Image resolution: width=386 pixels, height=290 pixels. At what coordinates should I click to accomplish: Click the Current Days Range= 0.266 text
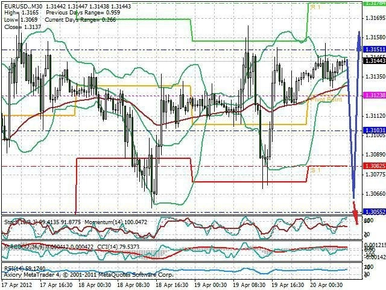coord(80,19)
